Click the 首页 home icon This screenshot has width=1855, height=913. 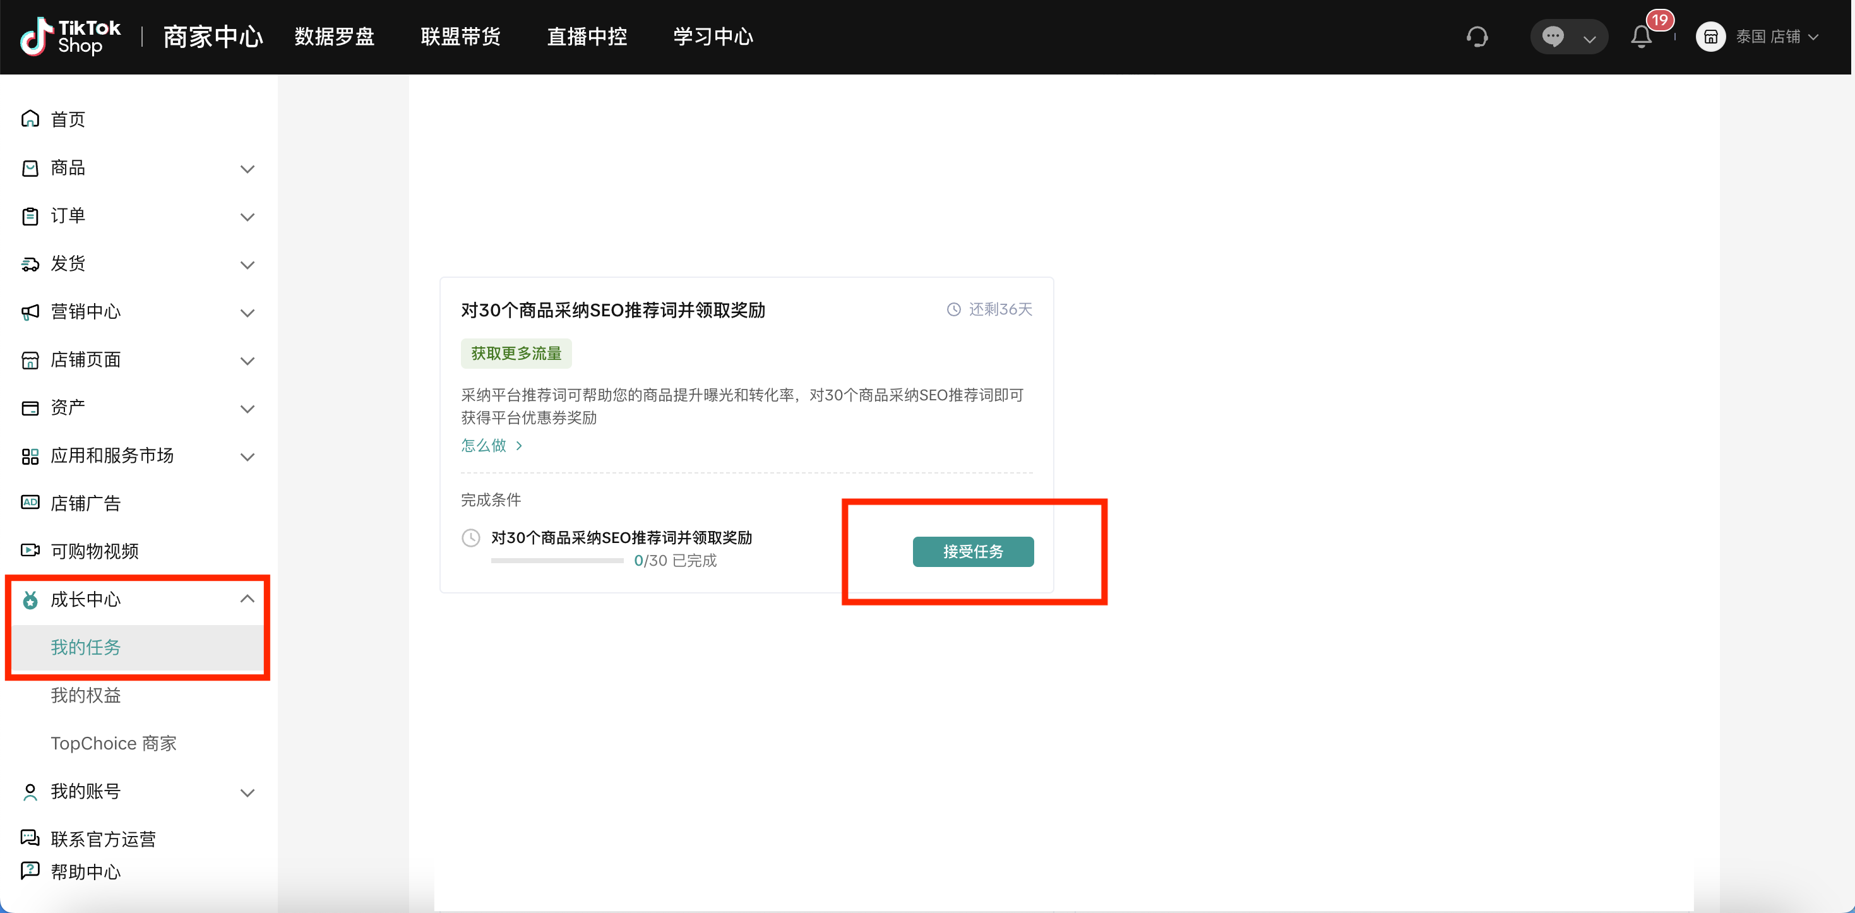(30, 119)
